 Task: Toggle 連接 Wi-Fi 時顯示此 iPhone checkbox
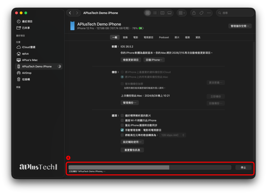click(122, 120)
